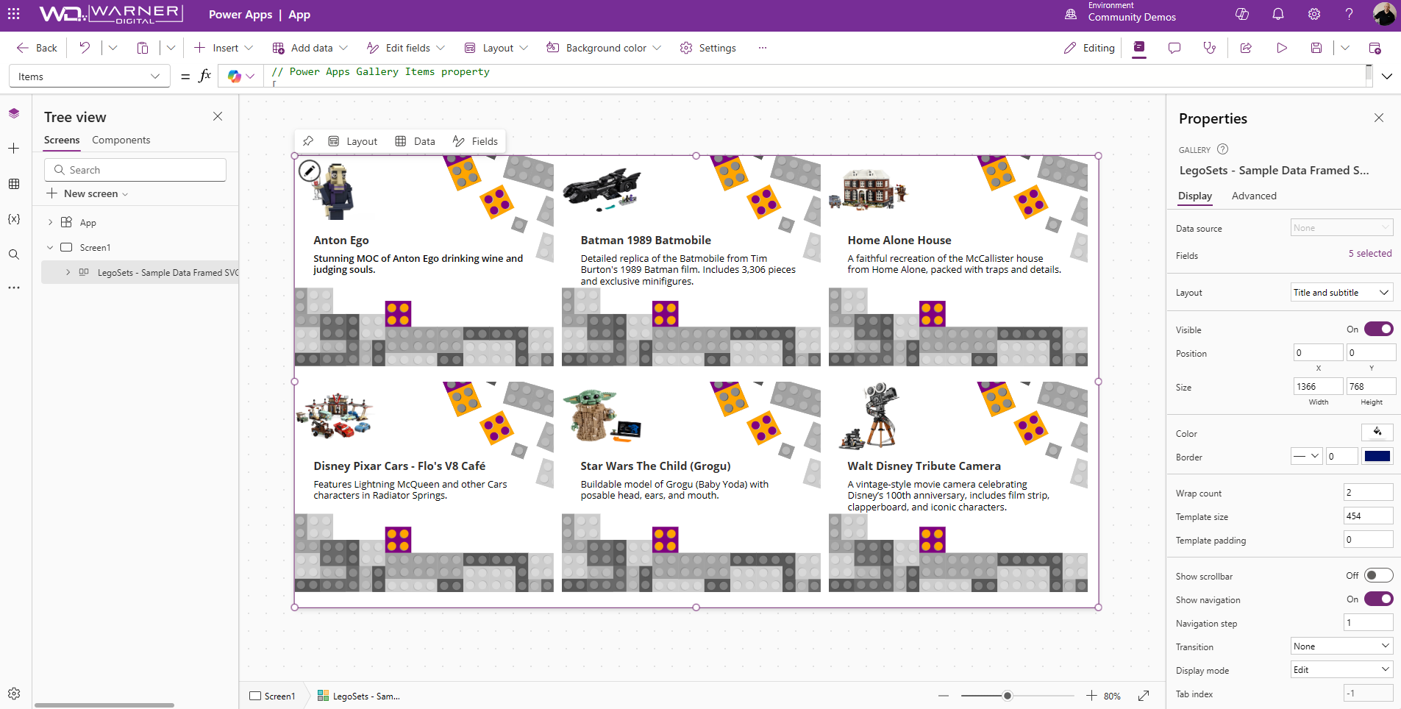Image resolution: width=1401 pixels, height=709 pixels.
Task: Open the app launcher waffle icon
Action: [14, 14]
